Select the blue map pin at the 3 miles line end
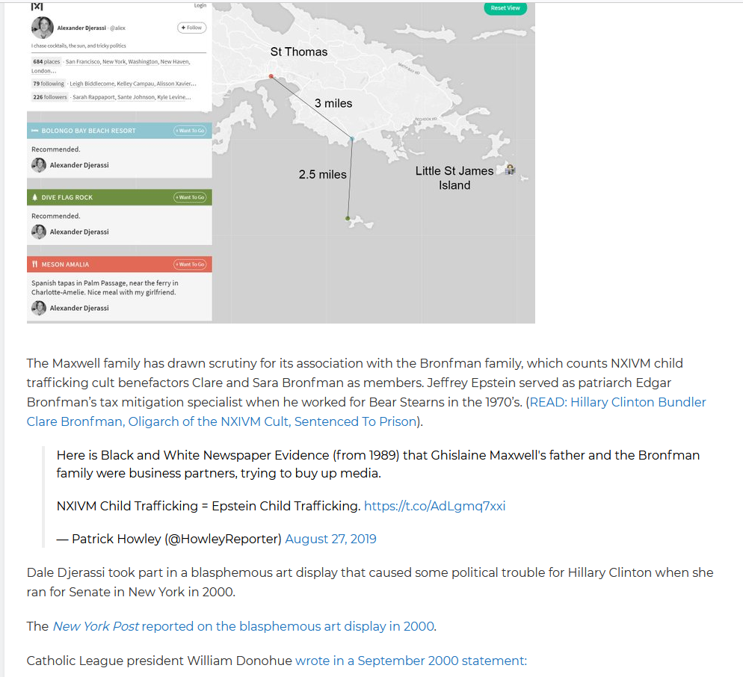 [x=352, y=139]
